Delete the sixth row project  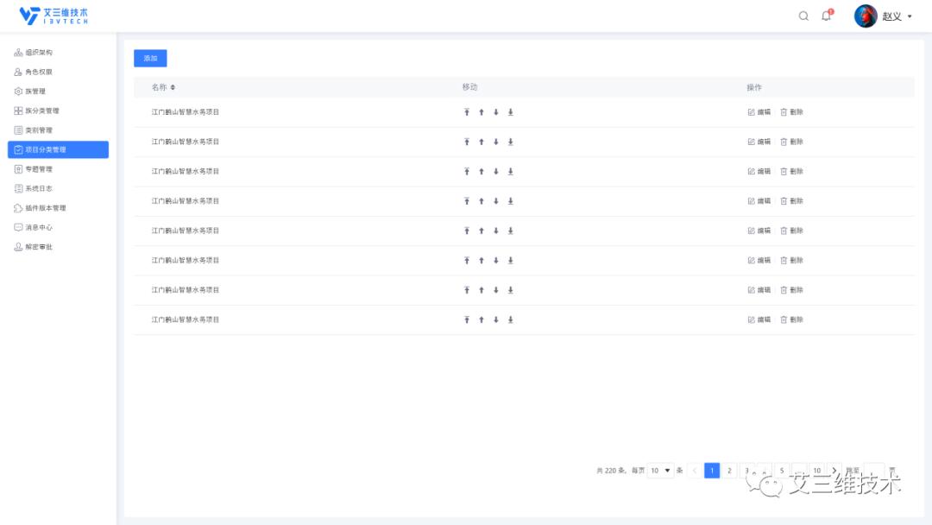[x=791, y=261]
